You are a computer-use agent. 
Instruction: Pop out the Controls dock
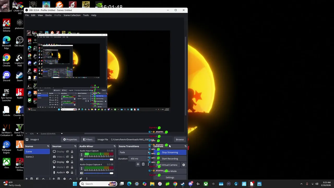[x=186, y=146]
